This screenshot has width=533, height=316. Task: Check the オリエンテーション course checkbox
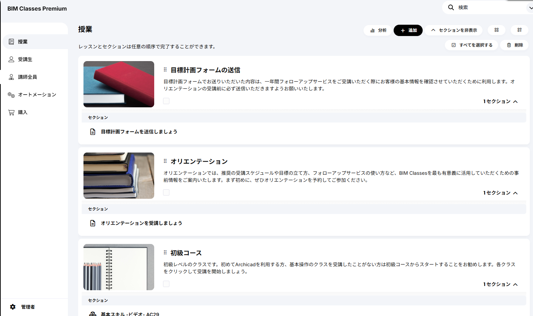pos(166,192)
